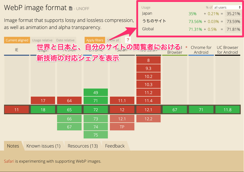Switch to the Resources (13) tab
244x172 pixels.
83,146
